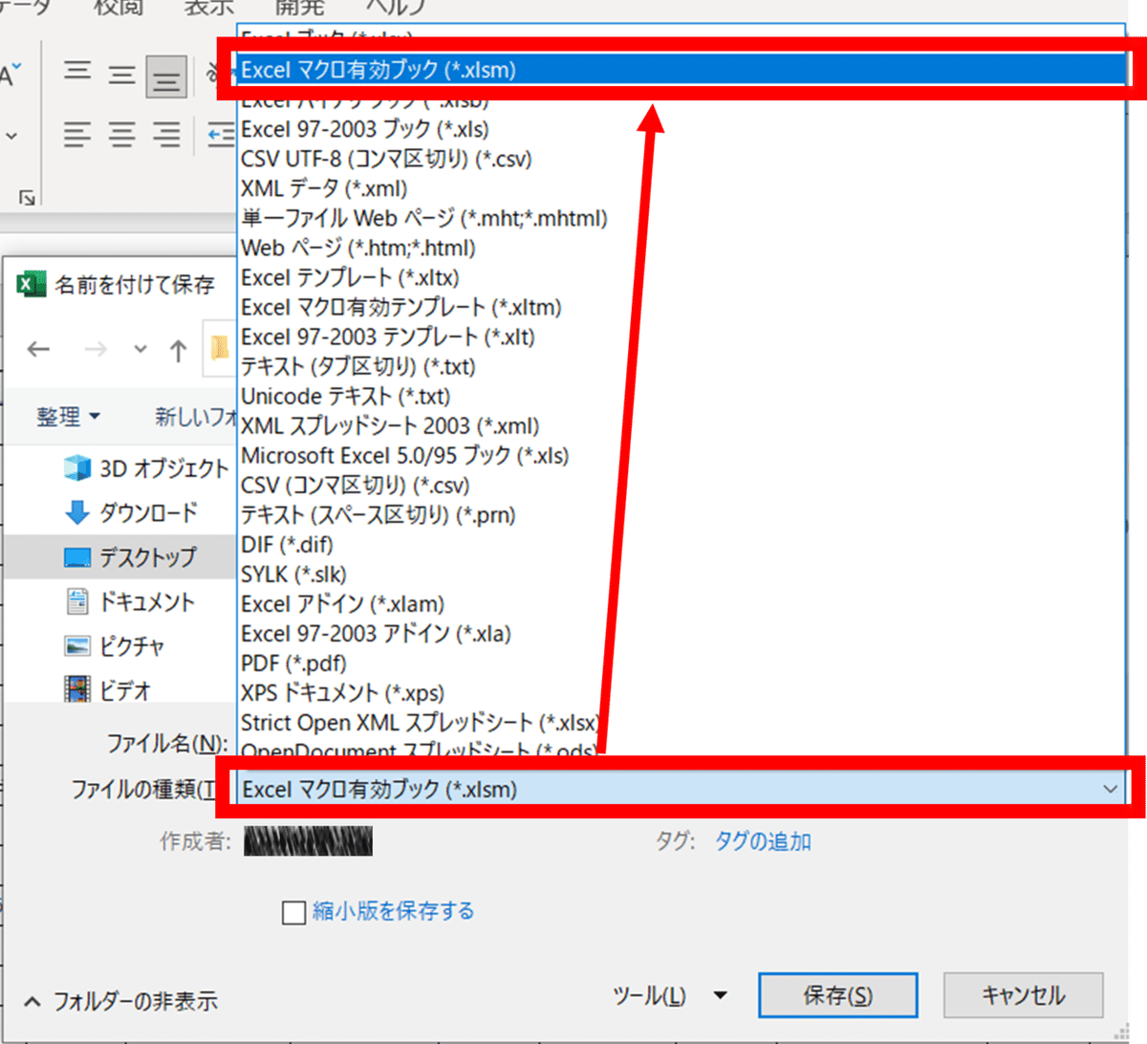
Task: Select デスクトップ in folder tree
Action: tap(130, 556)
